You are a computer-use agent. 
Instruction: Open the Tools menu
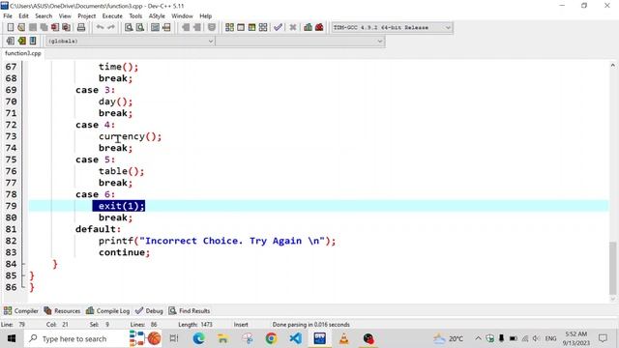coord(135,16)
